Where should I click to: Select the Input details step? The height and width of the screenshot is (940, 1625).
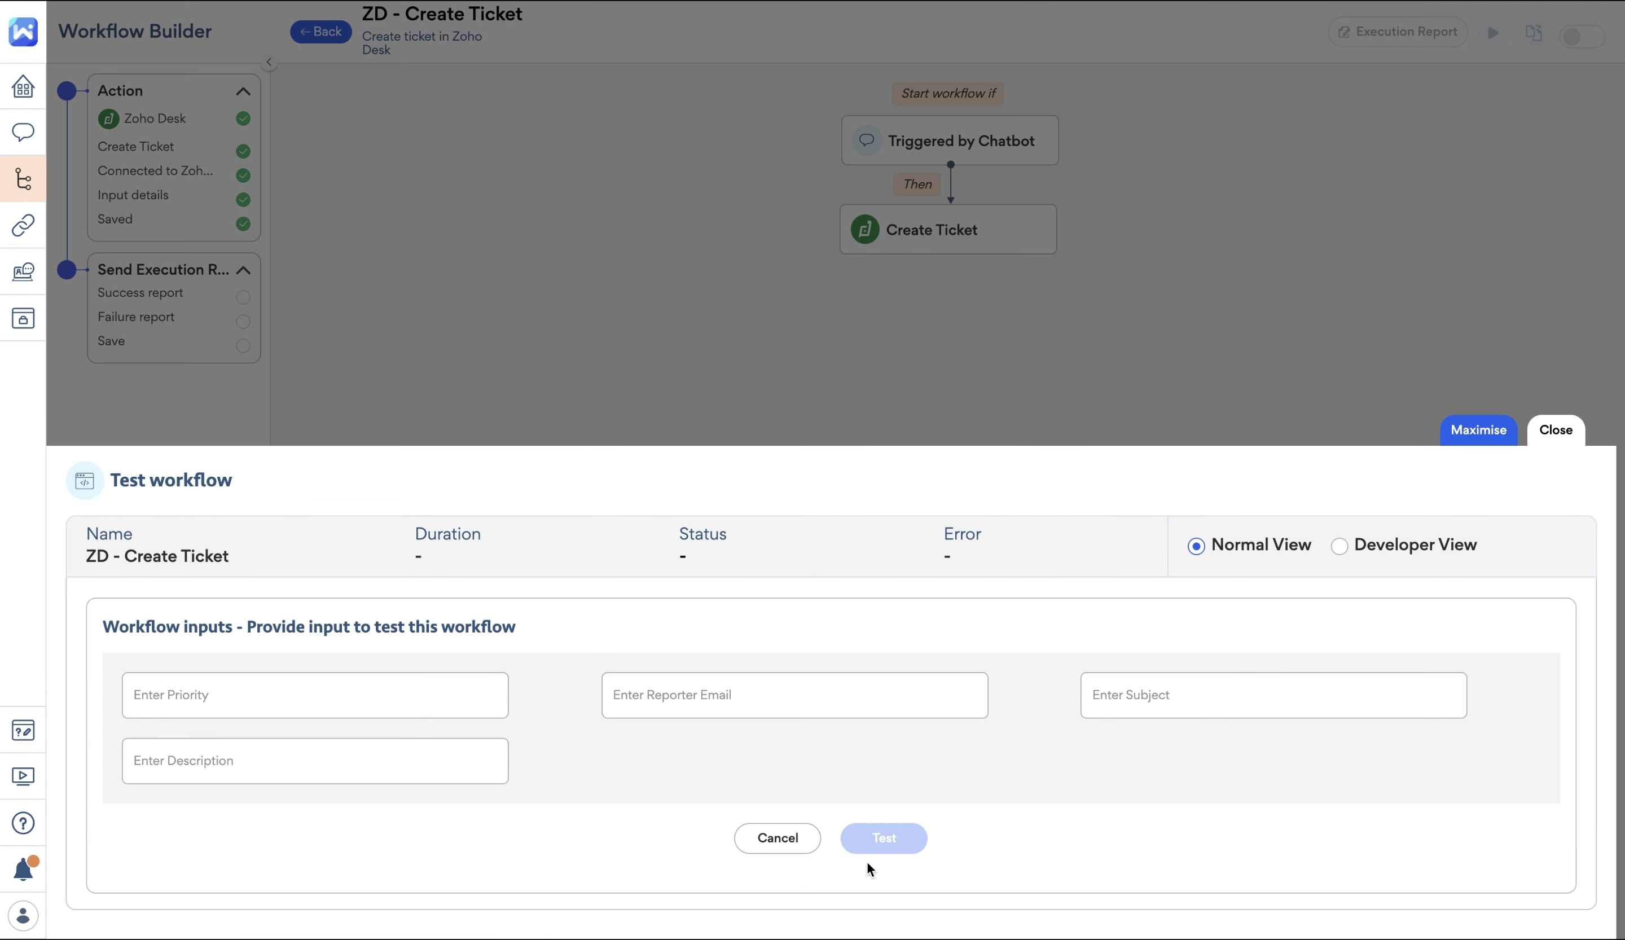click(x=133, y=195)
